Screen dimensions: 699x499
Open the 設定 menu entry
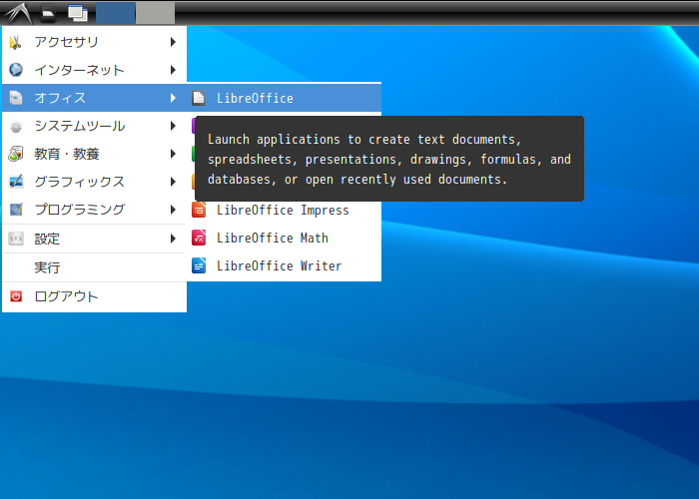pos(94,239)
